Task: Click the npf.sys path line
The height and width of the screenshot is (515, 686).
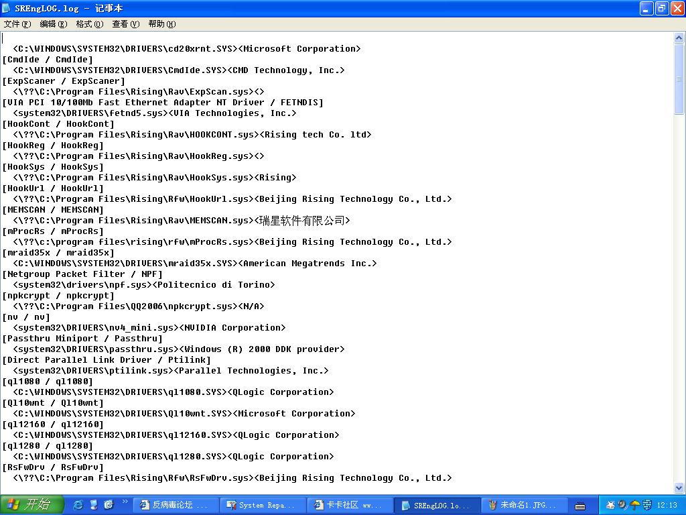Action: (x=144, y=284)
